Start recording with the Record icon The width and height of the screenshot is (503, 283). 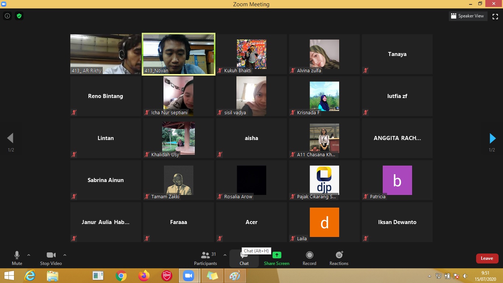point(309,255)
